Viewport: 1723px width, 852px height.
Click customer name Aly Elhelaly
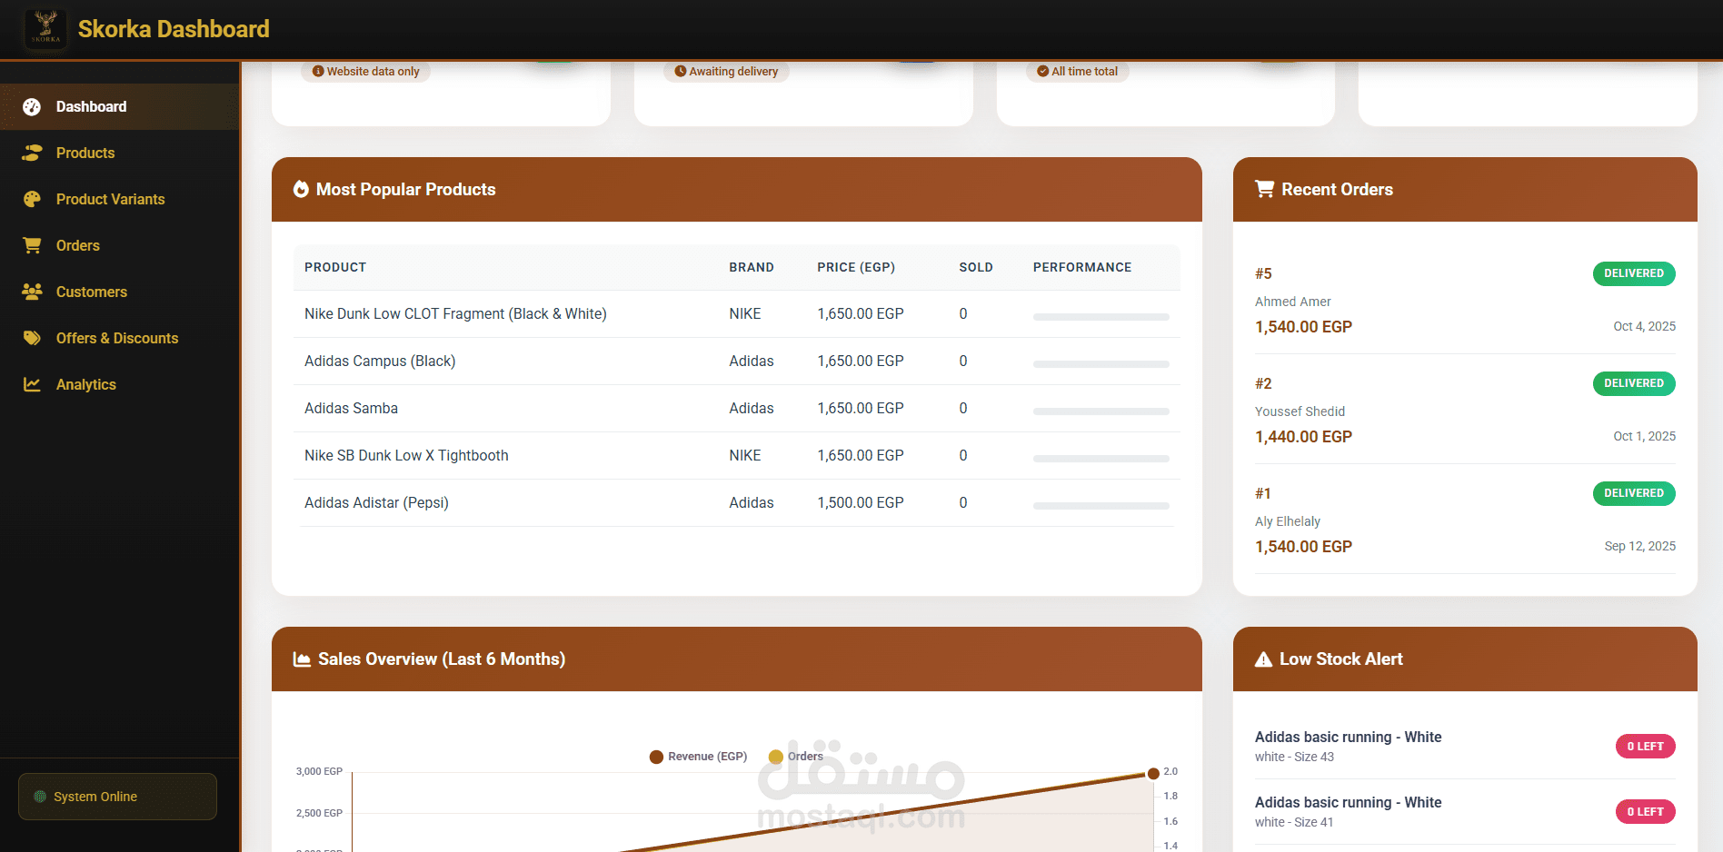[x=1287, y=521]
